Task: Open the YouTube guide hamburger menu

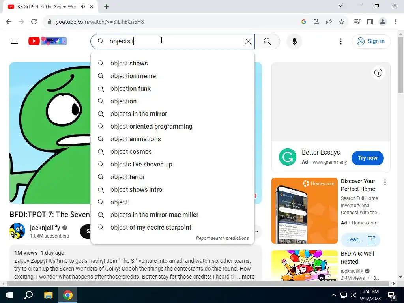Action: point(14,41)
